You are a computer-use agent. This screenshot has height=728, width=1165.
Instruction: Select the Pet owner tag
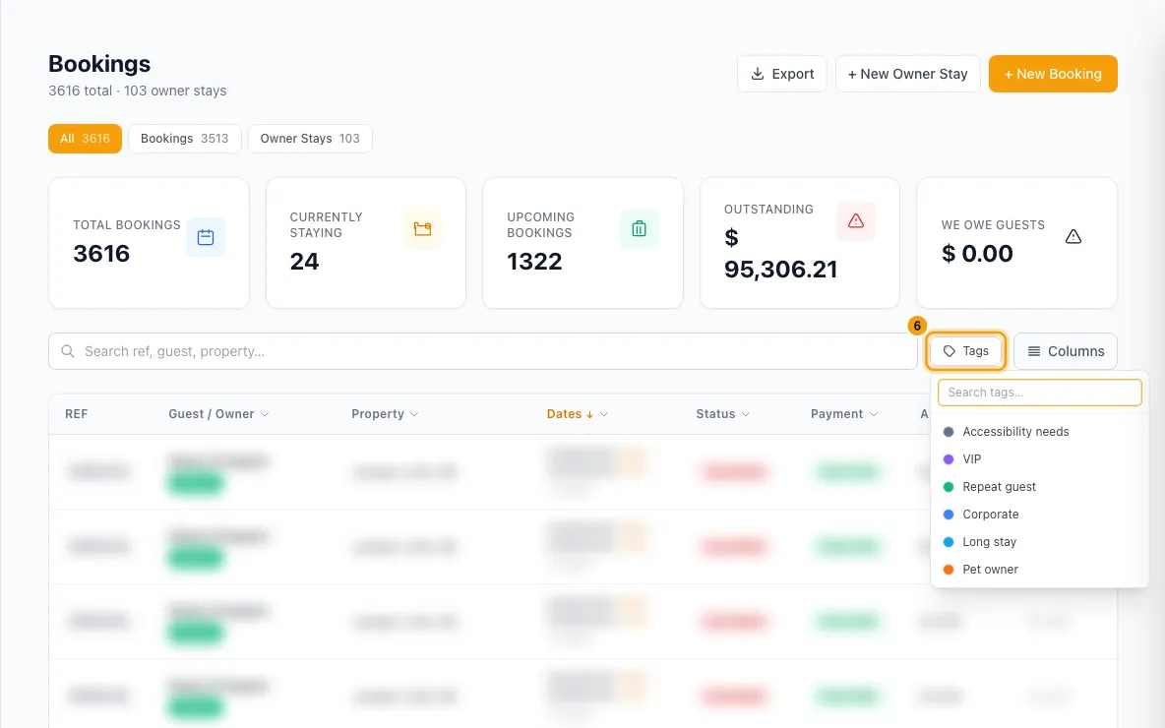[x=1039, y=569]
